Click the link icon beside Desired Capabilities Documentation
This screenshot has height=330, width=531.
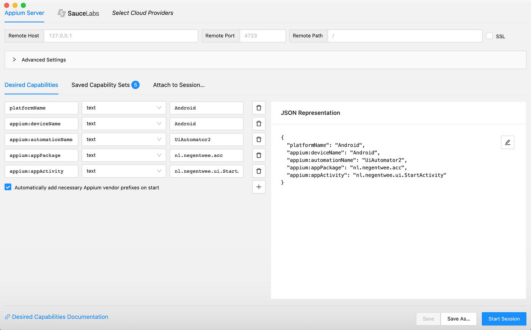tap(7, 317)
